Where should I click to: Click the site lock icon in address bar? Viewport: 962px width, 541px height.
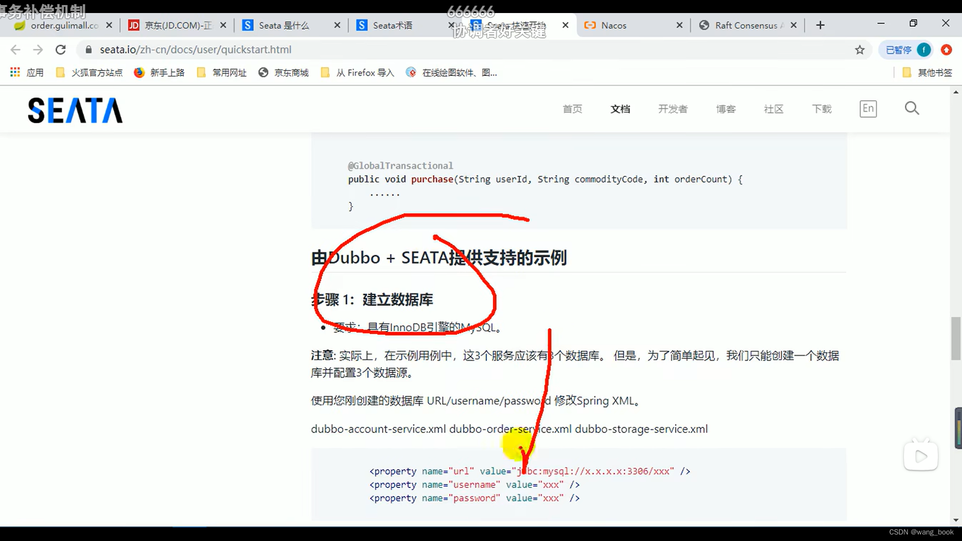[x=89, y=50]
